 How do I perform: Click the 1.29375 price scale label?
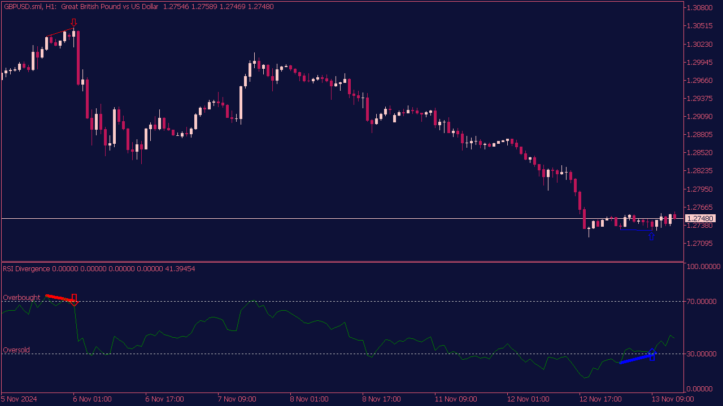click(700, 98)
